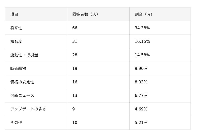Click the 回答者数（人） column header
Screen dimensions: 200x137
tap(85, 15)
